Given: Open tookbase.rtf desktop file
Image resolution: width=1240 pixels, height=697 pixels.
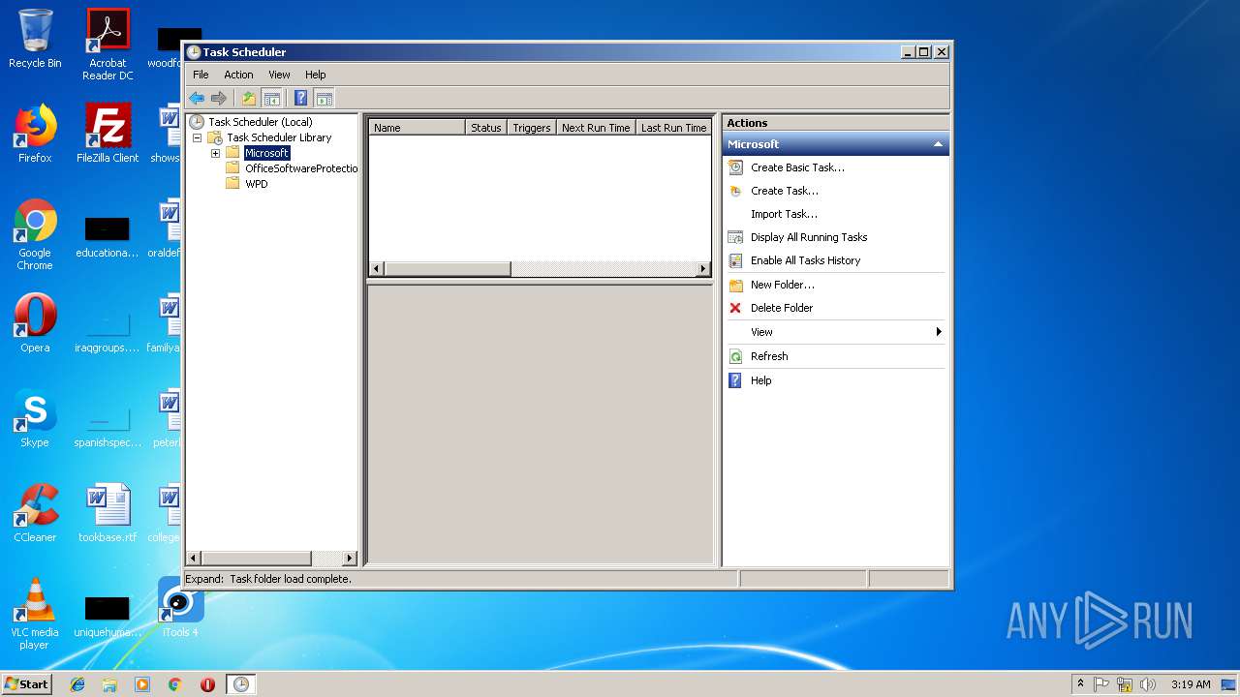Looking at the screenshot, I should click(x=108, y=513).
